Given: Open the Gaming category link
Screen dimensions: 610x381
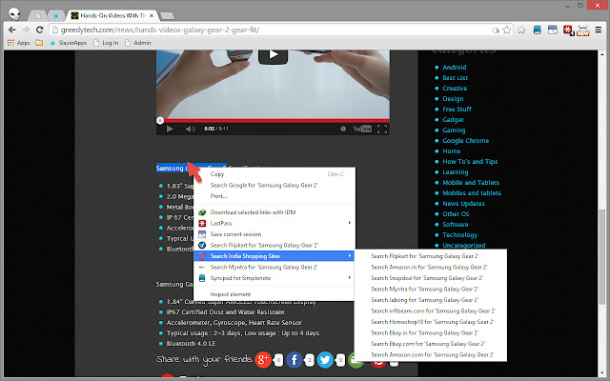Looking at the screenshot, I should (x=454, y=130).
